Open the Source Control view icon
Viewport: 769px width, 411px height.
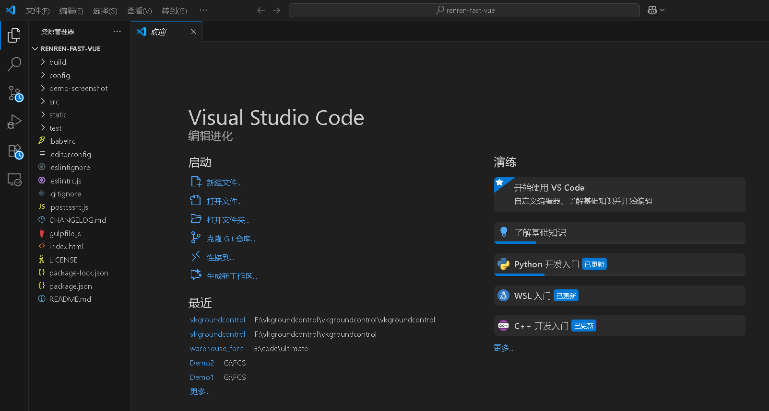coord(15,93)
